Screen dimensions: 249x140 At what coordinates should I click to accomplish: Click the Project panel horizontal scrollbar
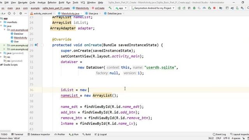(x=5, y=131)
